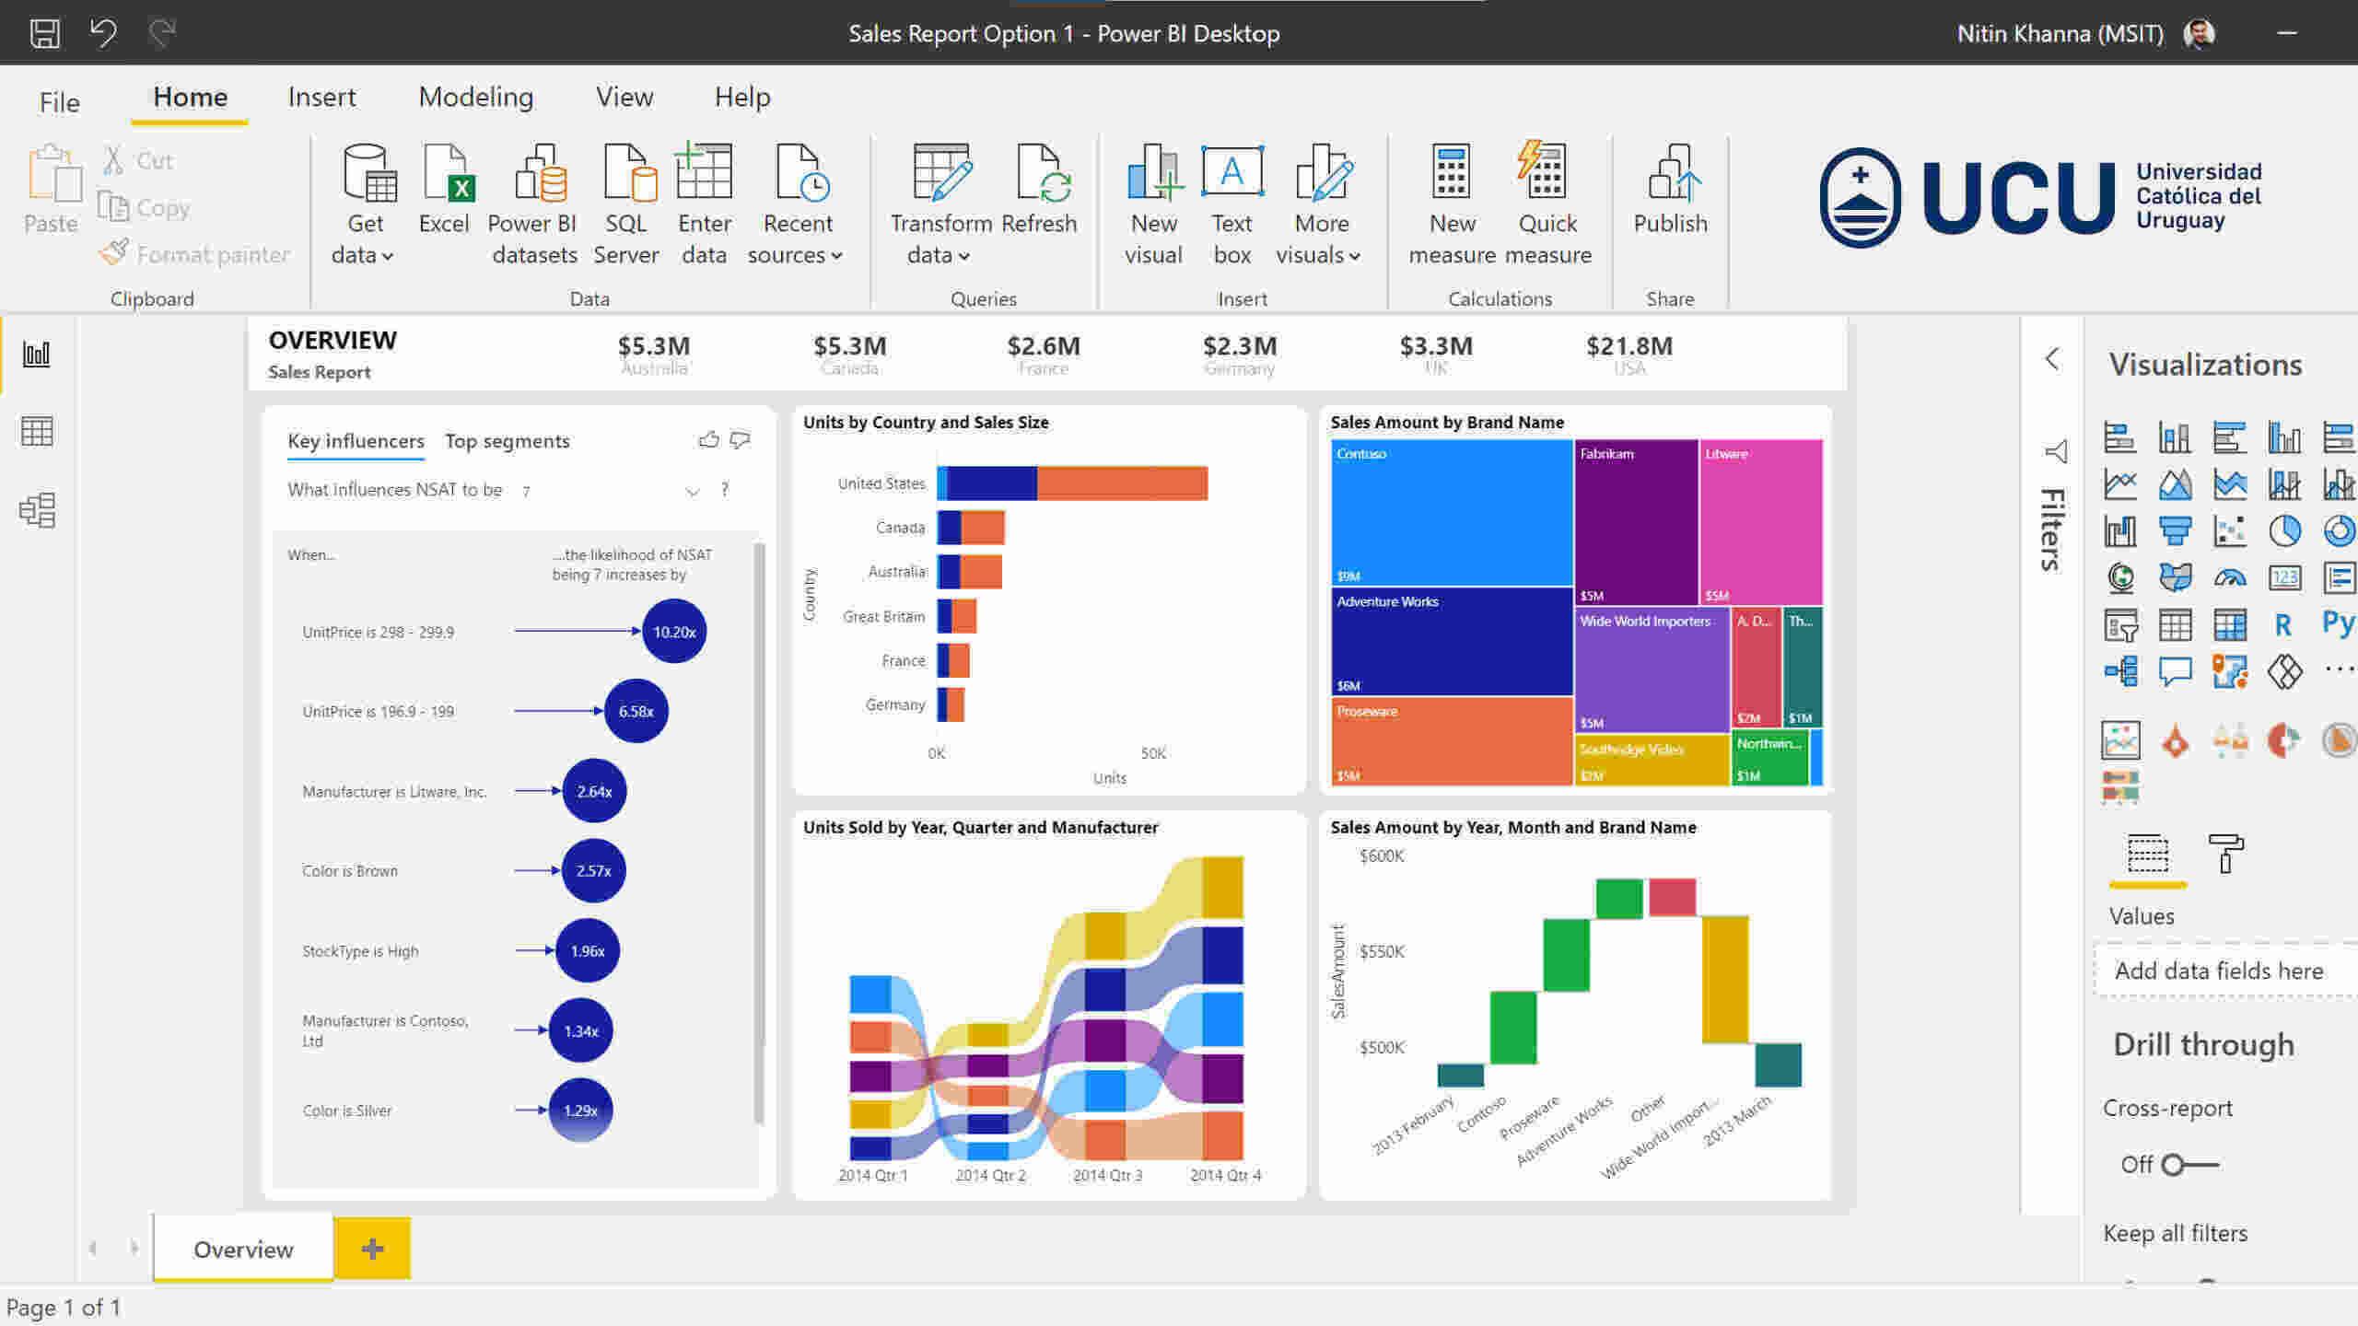The height and width of the screenshot is (1326, 2358).
Task: Click thumbs down on Key influencers
Action: coord(740,439)
